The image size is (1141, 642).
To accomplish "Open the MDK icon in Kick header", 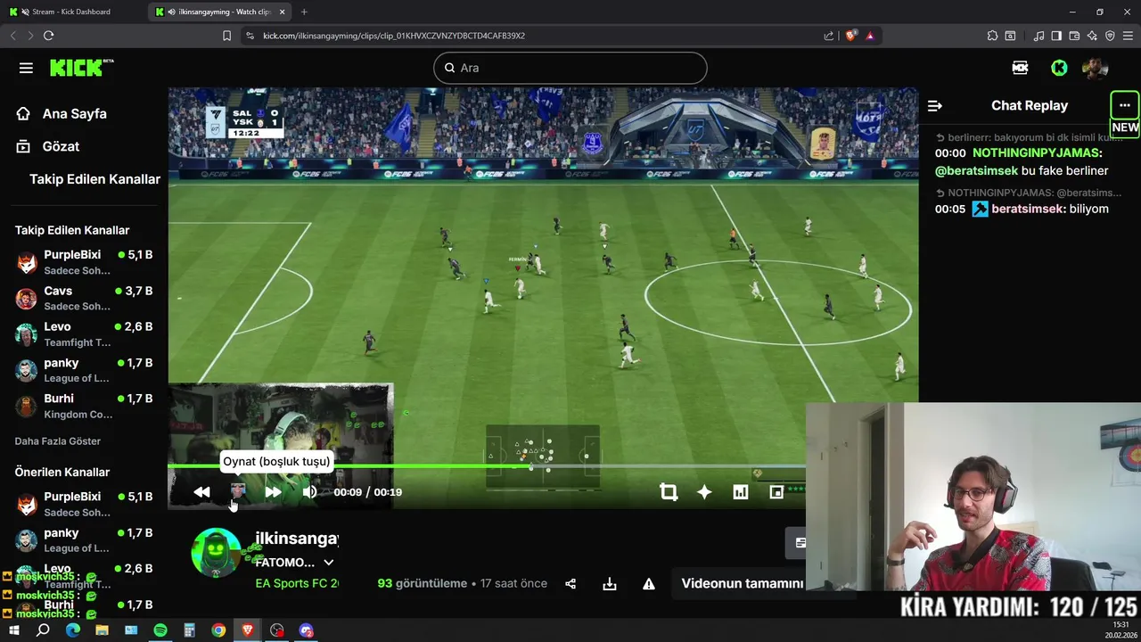I will click(1021, 68).
